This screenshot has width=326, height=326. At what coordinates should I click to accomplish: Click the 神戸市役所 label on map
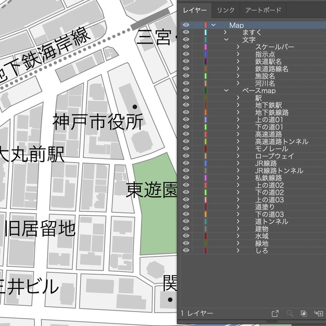tap(98, 122)
